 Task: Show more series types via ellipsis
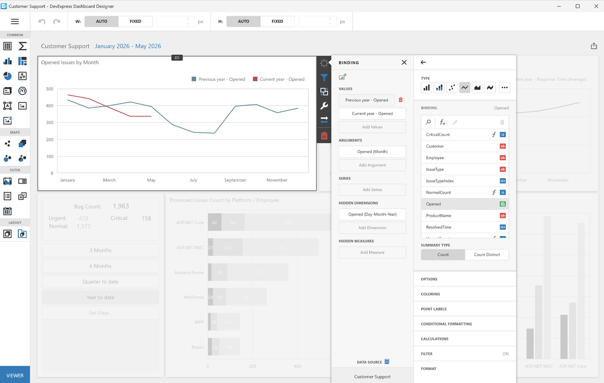point(504,87)
